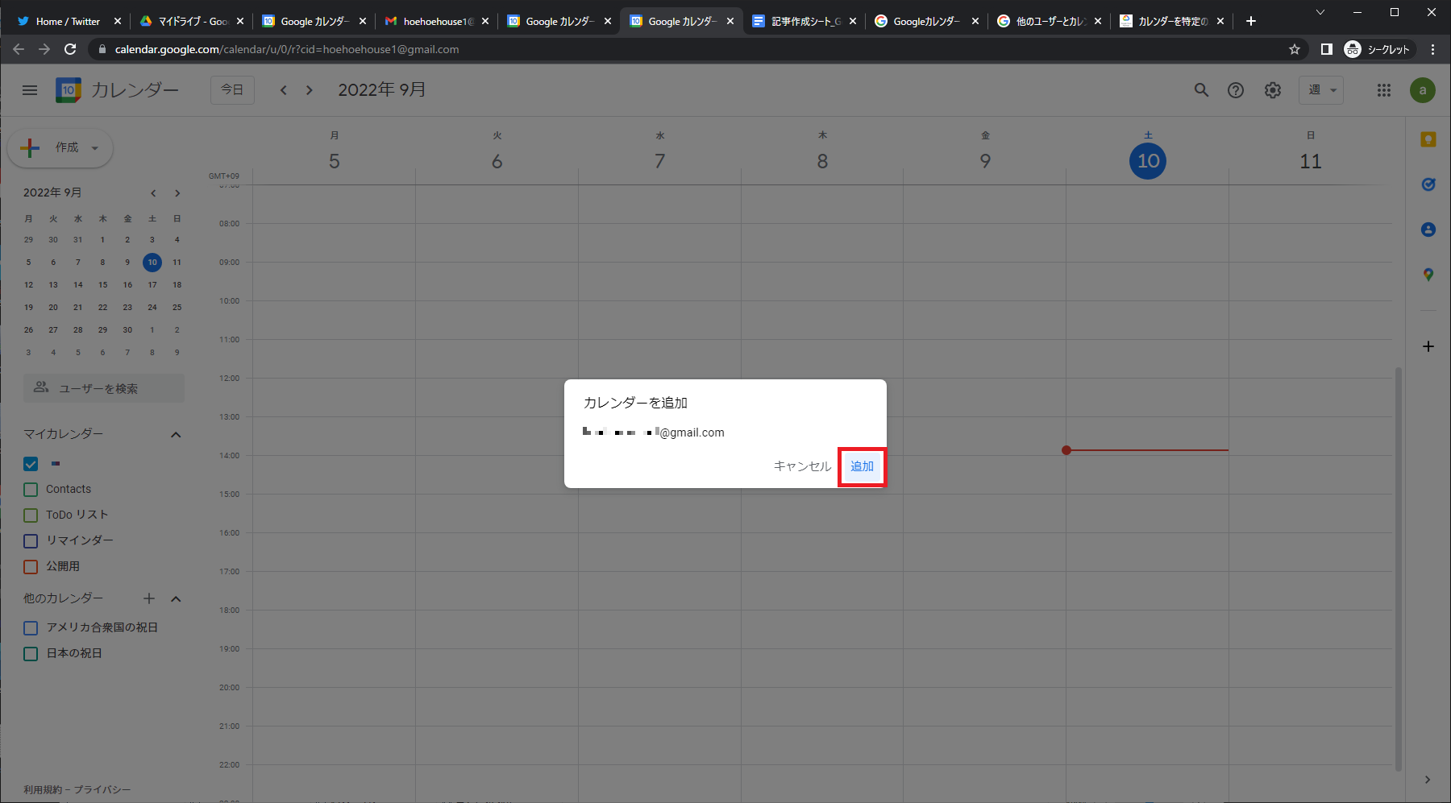Switch to 記事作成シート Docs tab

point(804,21)
